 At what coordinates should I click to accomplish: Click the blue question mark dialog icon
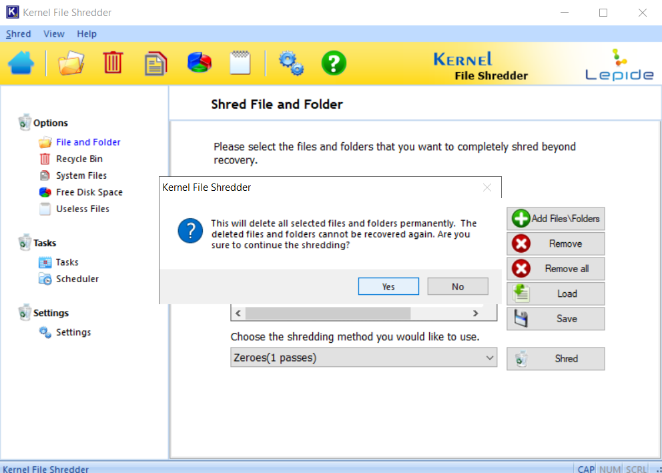point(190,231)
